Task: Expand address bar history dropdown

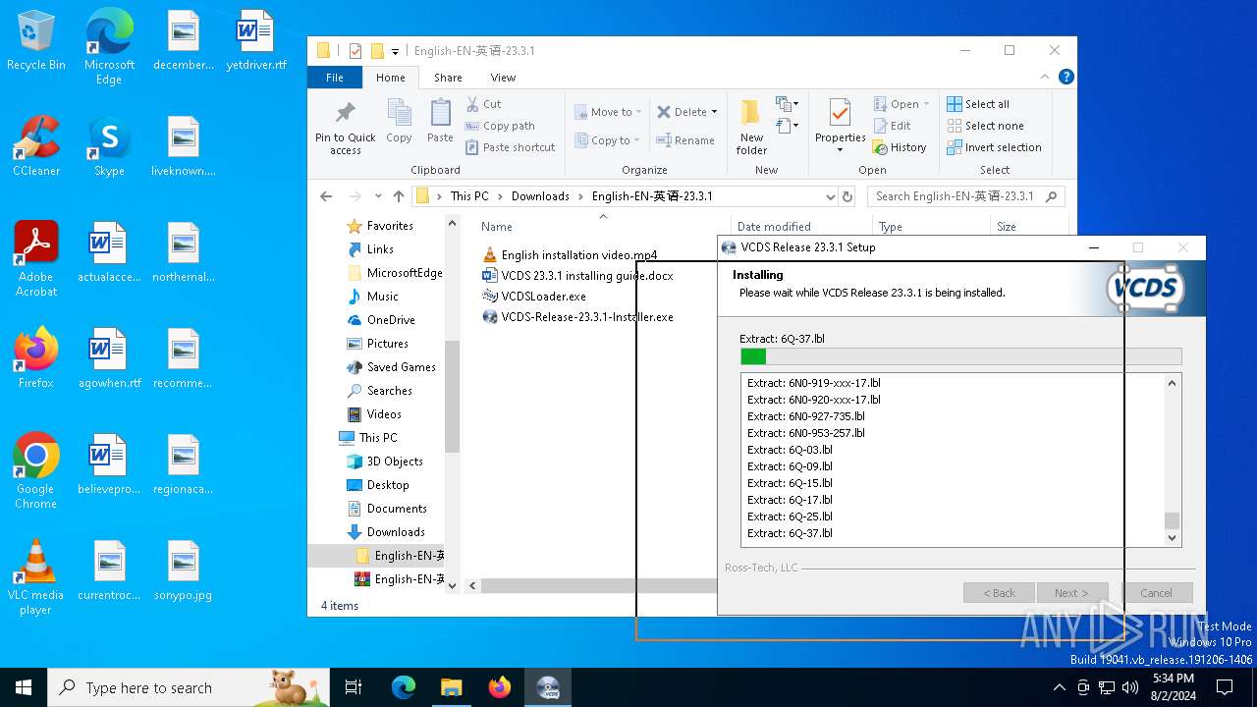Action: coord(831,196)
